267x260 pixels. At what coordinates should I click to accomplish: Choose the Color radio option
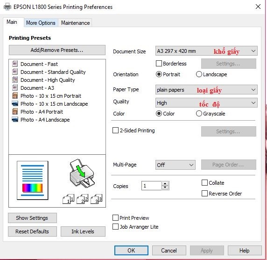tap(159, 114)
